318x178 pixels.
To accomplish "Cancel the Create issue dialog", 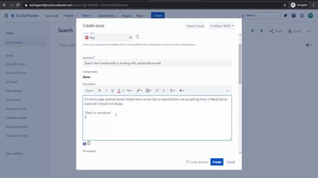I will click(x=231, y=162).
